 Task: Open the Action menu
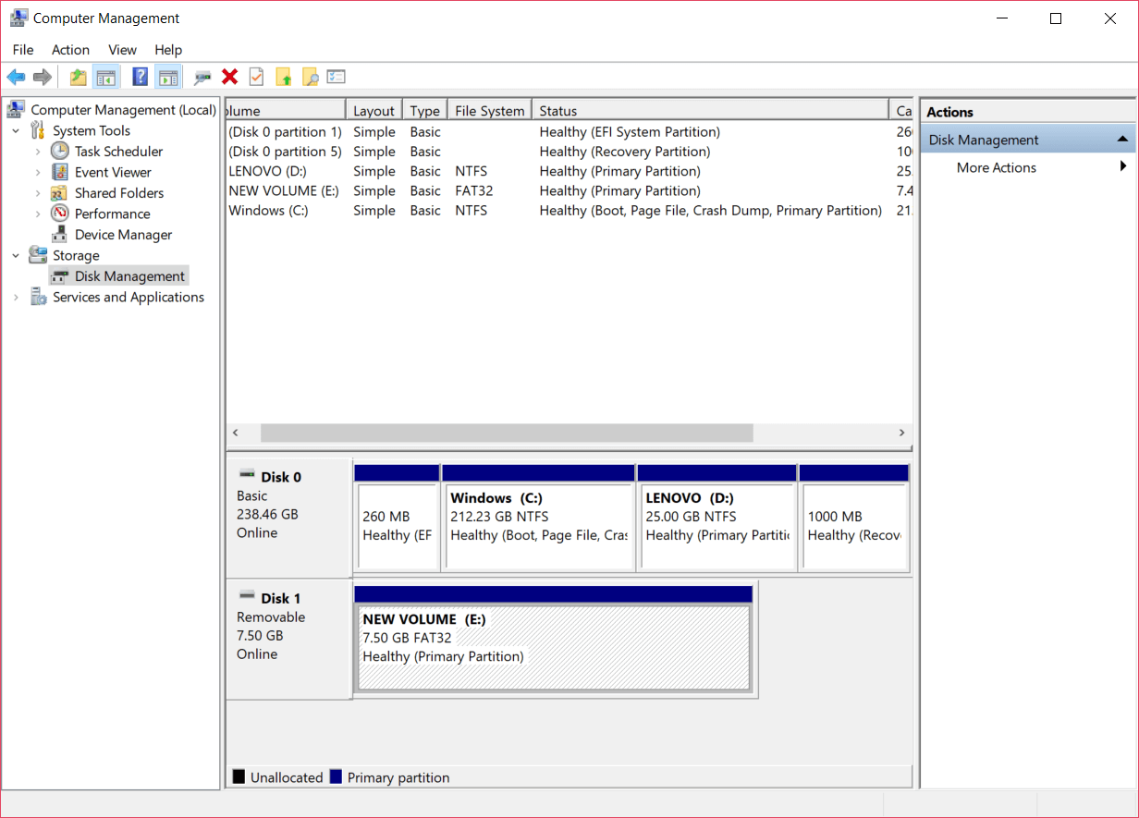tap(71, 50)
